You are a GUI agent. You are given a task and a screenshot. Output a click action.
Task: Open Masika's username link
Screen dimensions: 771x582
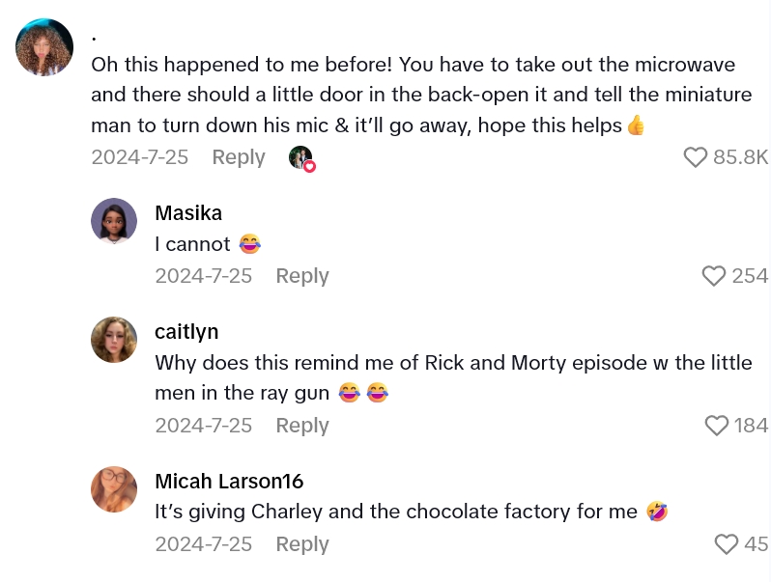tap(188, 213)
